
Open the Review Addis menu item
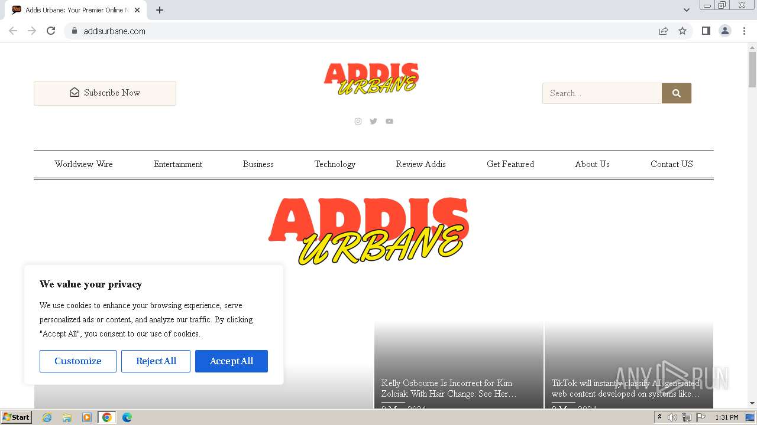(421, 164)
